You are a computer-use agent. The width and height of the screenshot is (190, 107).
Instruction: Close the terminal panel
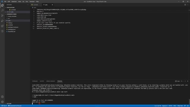point(188,81)
